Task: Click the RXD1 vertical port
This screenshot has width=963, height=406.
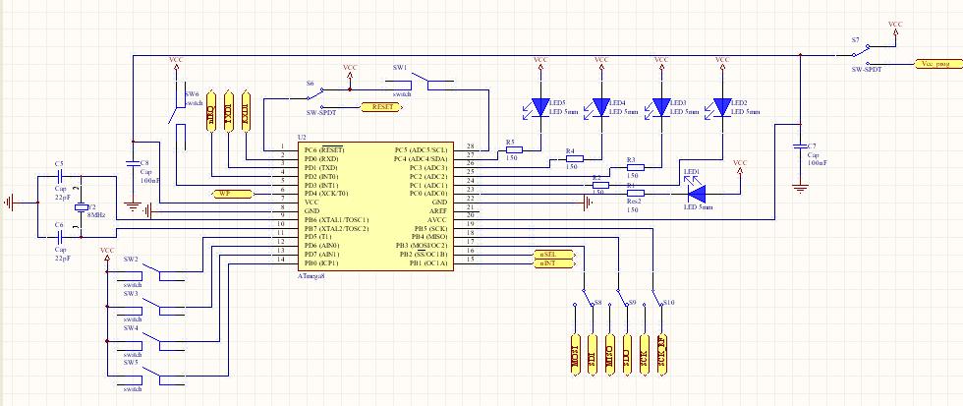Action: [246, 110]
